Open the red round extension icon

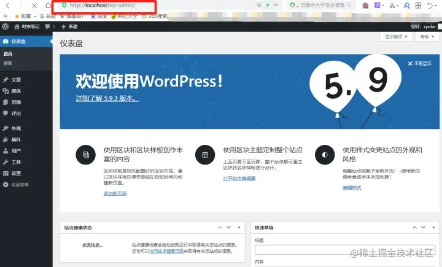click(365, 6)
